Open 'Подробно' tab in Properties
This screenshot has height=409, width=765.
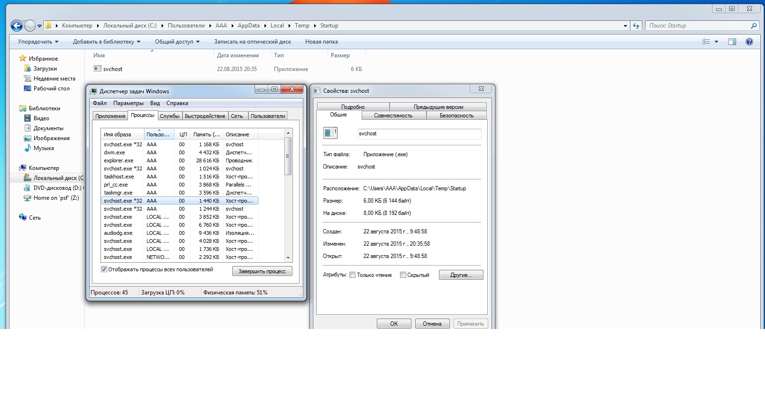tap(353, 107)
